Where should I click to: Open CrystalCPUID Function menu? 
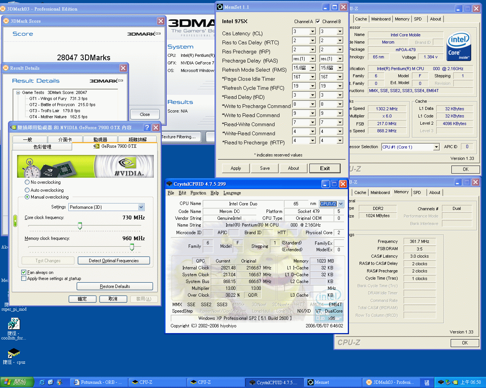coord(198,193)
